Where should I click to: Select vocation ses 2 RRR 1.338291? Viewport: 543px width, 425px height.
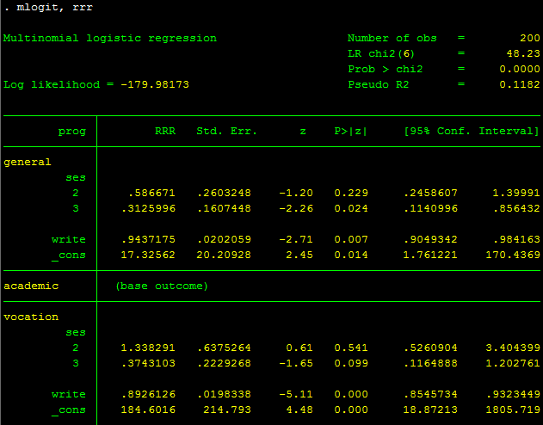pos(148,348)
